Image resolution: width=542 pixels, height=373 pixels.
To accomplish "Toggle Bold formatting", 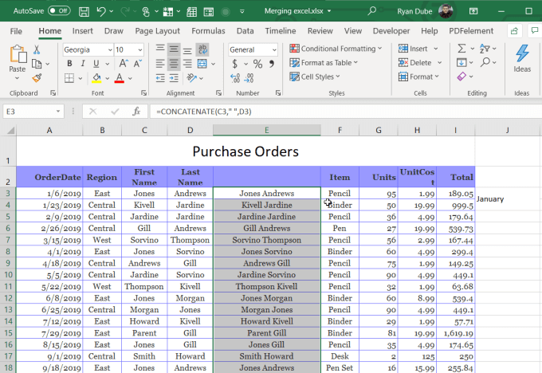I will click(x=69, y=64).
